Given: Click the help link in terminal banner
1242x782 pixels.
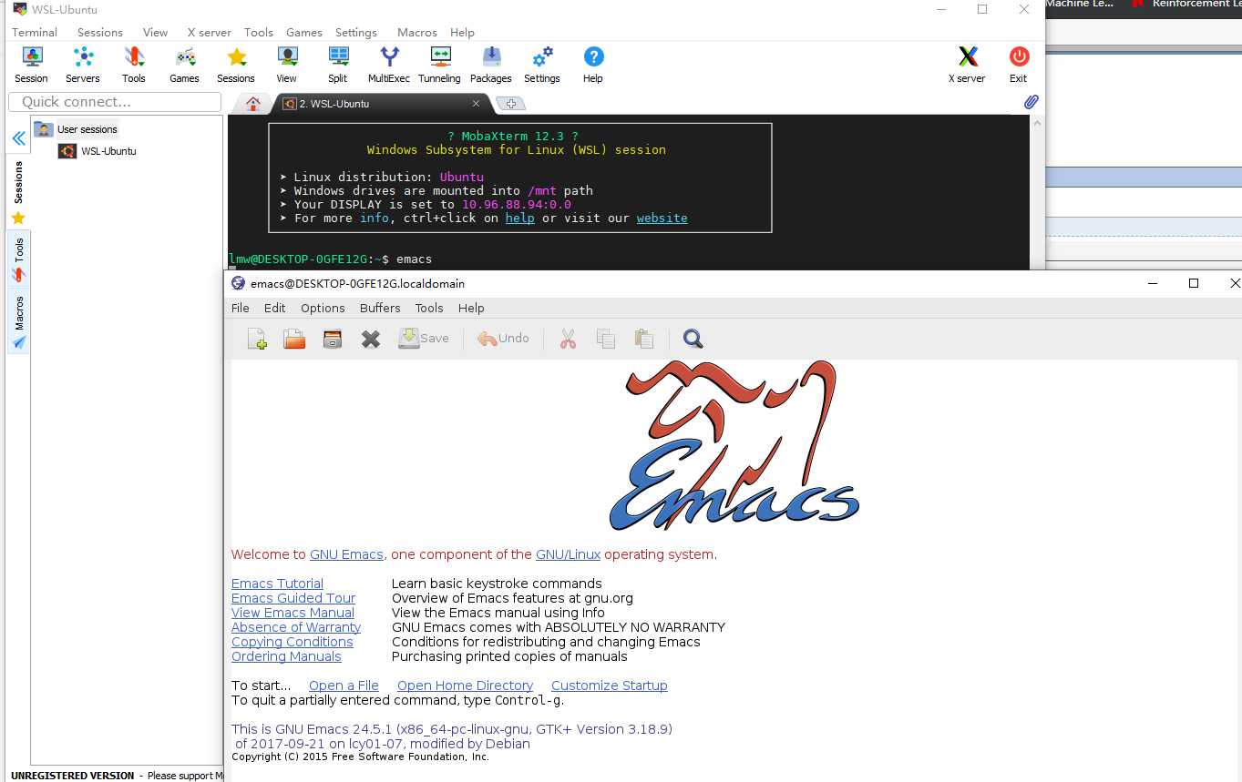Looking at the screenshot, I should pos(520,218).
